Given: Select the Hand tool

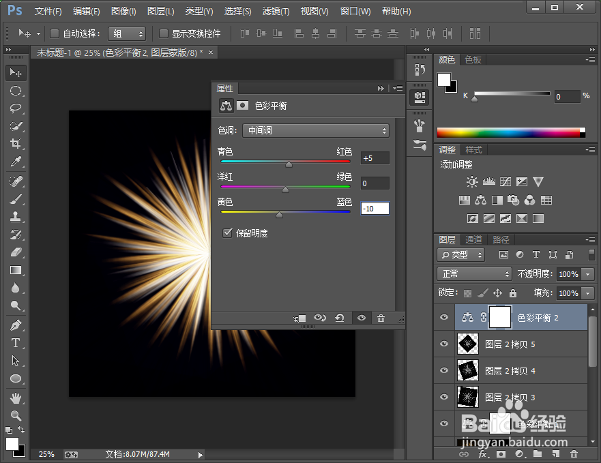Looking at the screenshot, I should (16, 398).
